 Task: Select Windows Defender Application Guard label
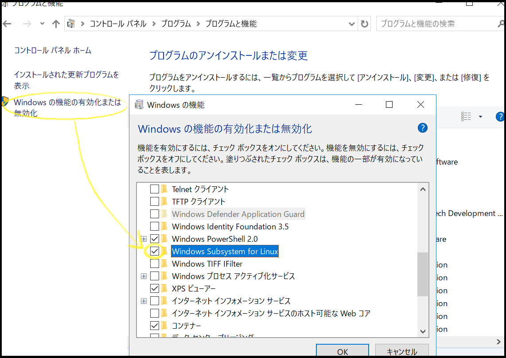[x=238, y=214]
